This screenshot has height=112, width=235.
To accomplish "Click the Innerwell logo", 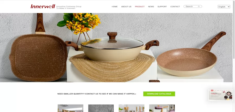I will (x=43, y=6).
